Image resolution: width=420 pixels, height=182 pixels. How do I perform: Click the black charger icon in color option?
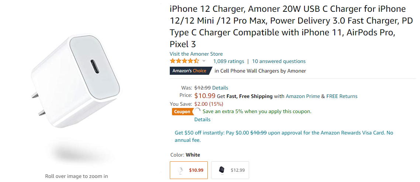(221, 170)
